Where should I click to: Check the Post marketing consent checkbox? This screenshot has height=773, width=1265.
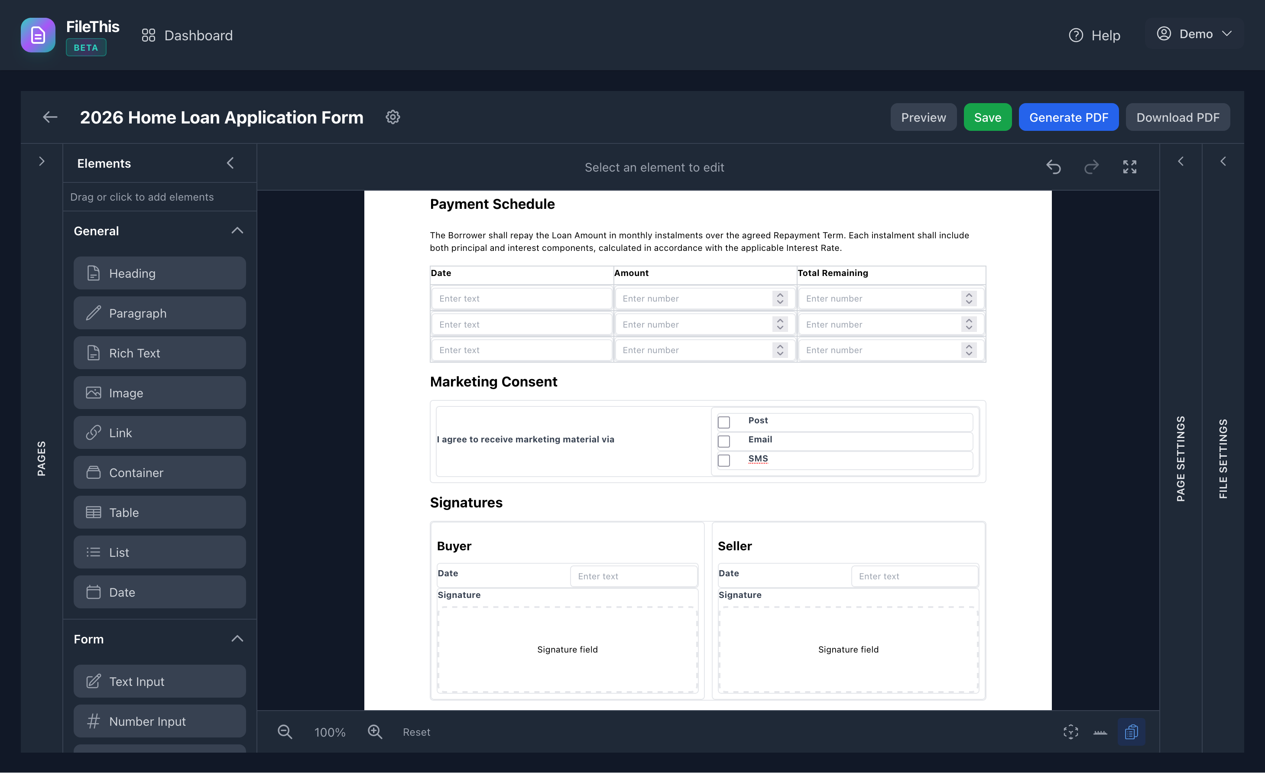[x=724, y=422]
